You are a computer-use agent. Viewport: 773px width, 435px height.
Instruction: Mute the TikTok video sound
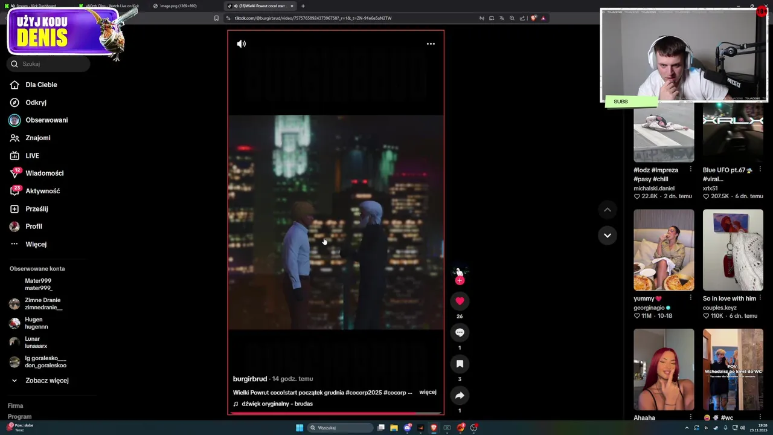(241, 43)
